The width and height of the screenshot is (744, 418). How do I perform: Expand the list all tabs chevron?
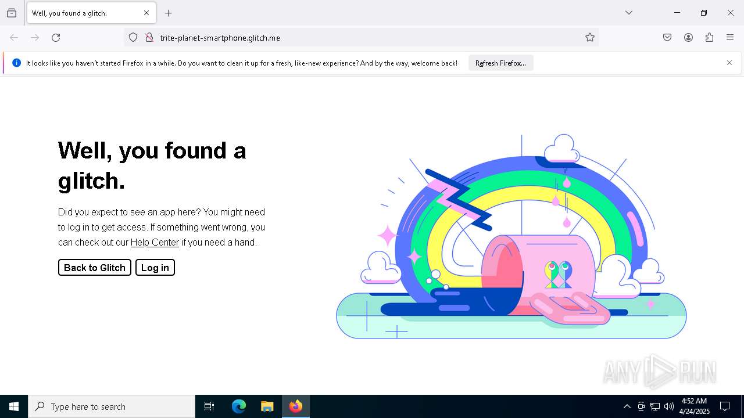(x=629, y=13)
